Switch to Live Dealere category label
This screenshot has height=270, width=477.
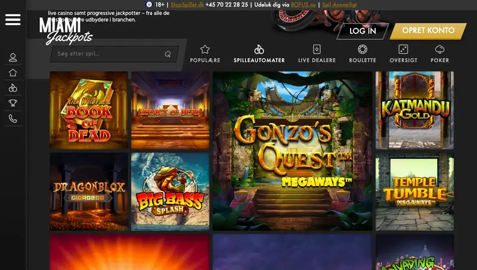(317, 61)
